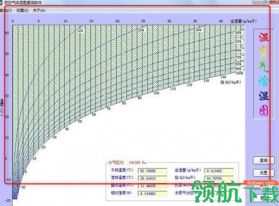This screenshot has width=279, height=206.
Task: Open the 查询(C) menu
Action: [x=6, y=11]
